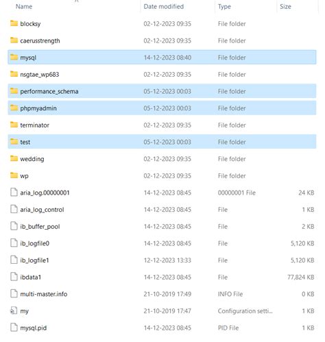
Task: Click the wedding folder icon
Action: click(x=14, y=158)
